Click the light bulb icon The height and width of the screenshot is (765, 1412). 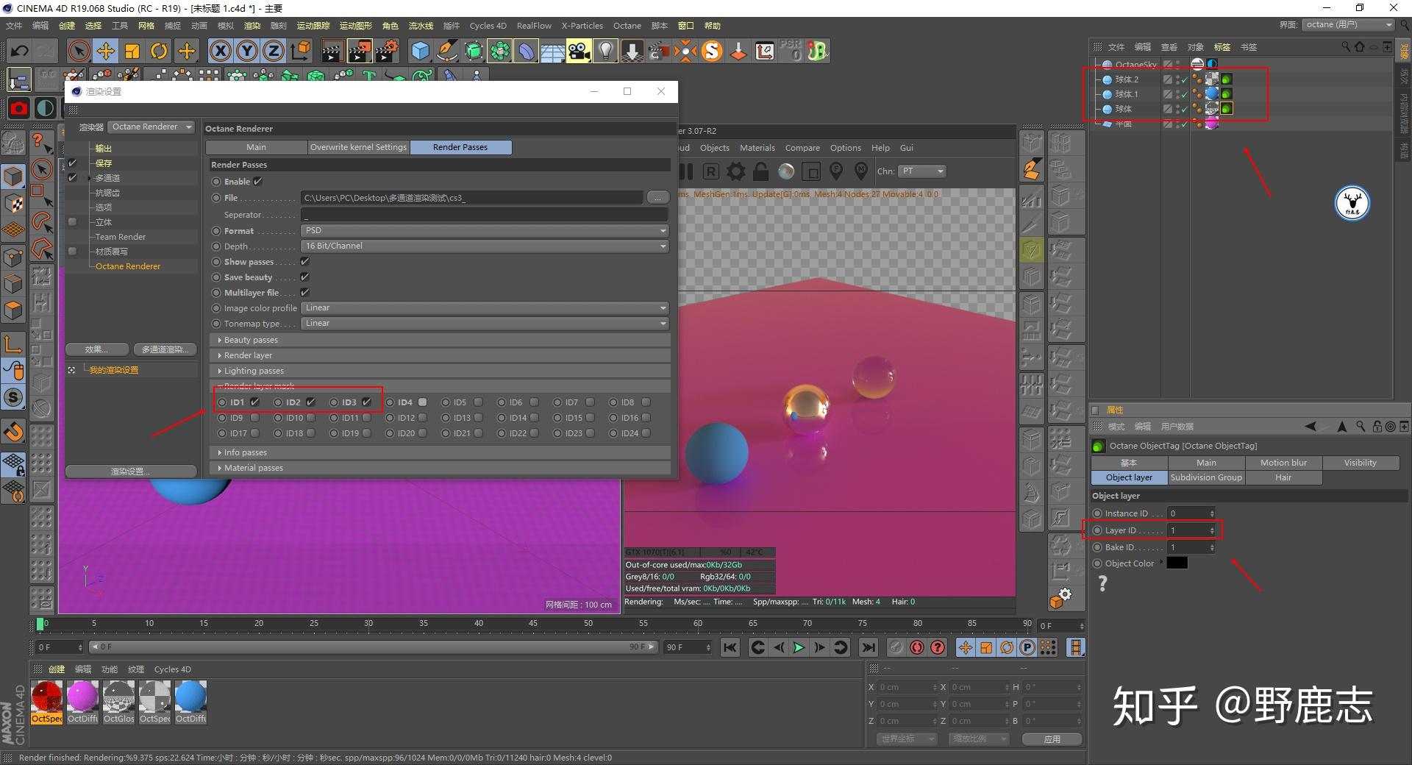click(605, 51)
